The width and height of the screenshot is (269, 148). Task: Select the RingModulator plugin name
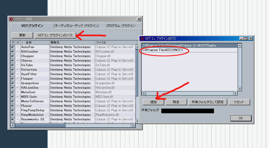32,115
